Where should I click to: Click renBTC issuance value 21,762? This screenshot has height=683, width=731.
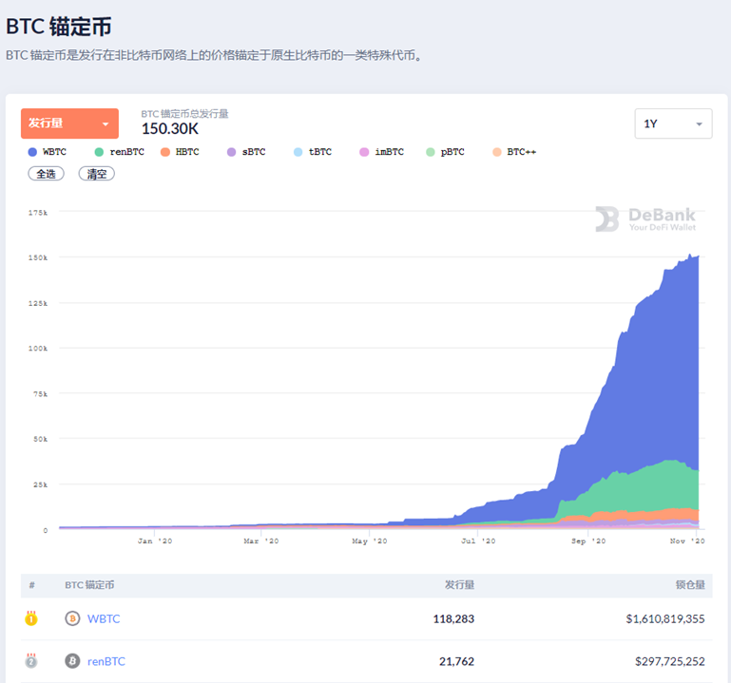pyautogui.click(x=456, y=661)
